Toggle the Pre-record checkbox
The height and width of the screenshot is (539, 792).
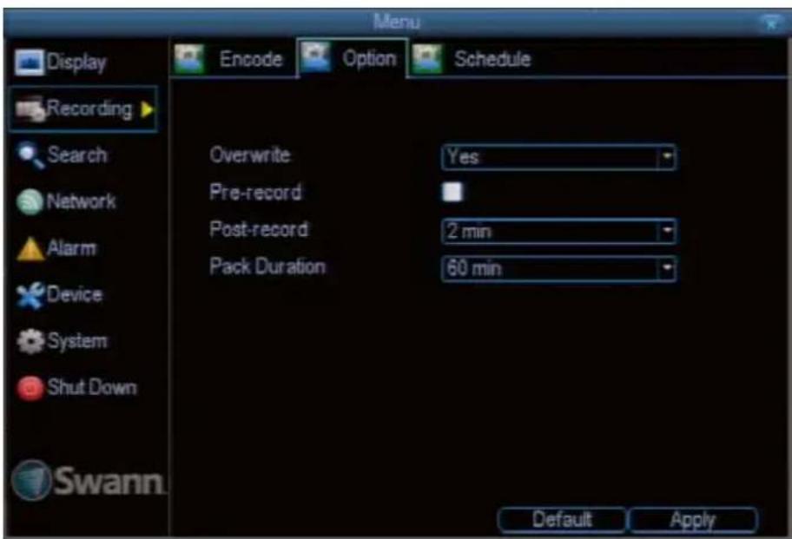pos(452,192)
